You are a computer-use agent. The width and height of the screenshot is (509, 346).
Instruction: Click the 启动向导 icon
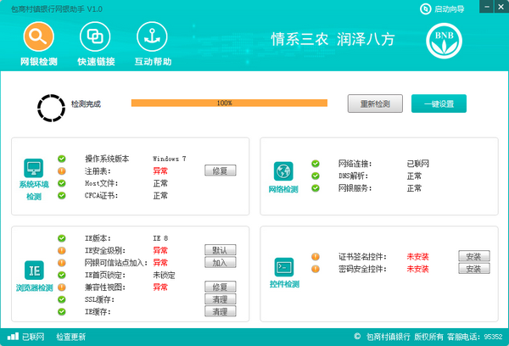(425, 8)
